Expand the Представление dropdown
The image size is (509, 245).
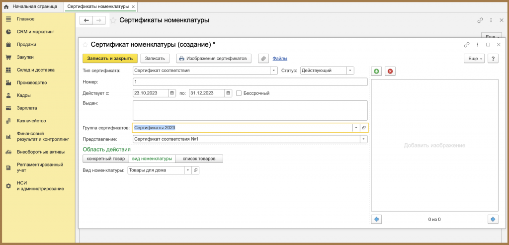pos(363,139)
